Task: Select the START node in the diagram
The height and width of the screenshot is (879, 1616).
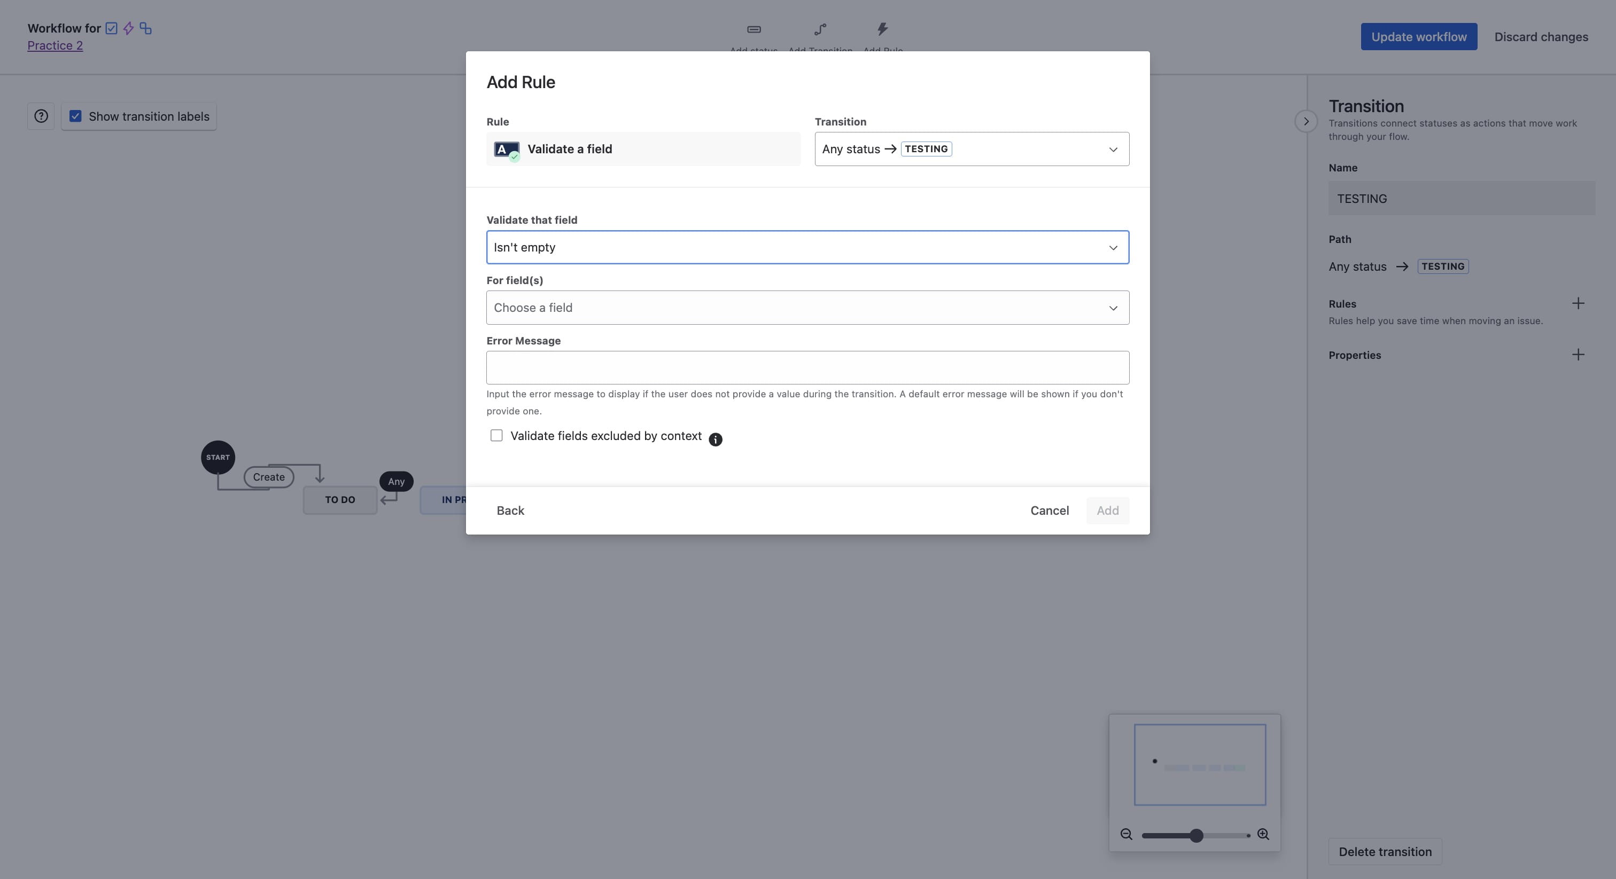Action: [217, 458]
